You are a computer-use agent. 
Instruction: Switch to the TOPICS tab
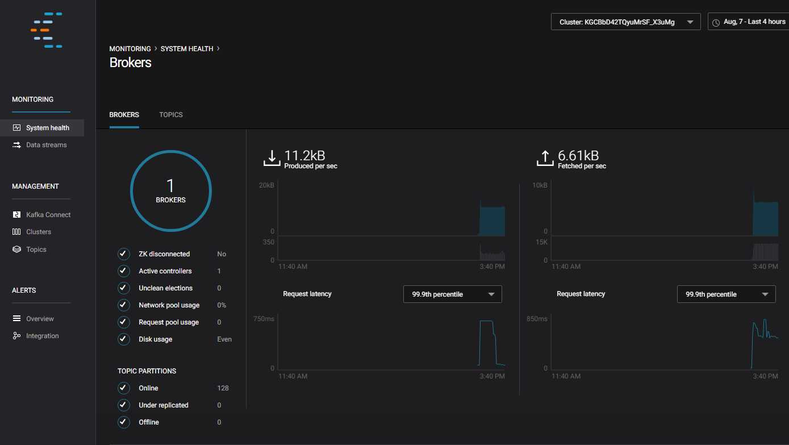point(171,115)
